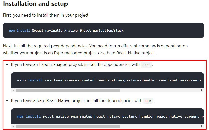
Task: Click react-native-gesture-handler in the expo command
Action: 126,80
